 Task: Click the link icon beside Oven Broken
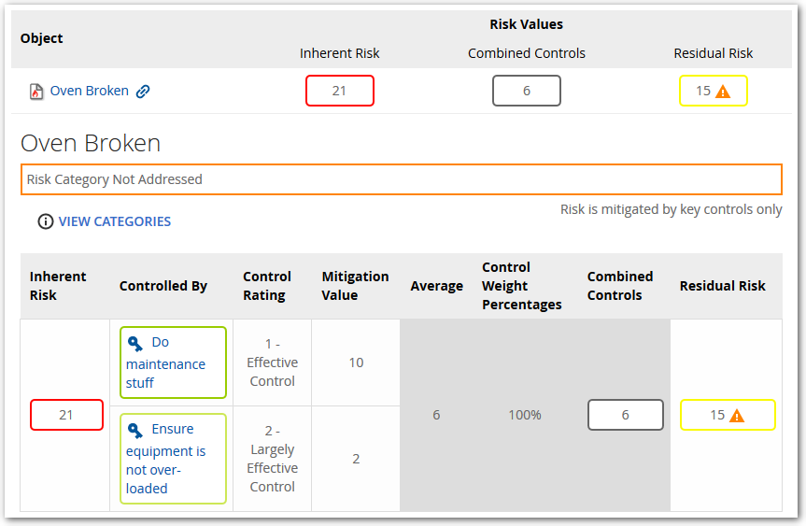143,92
